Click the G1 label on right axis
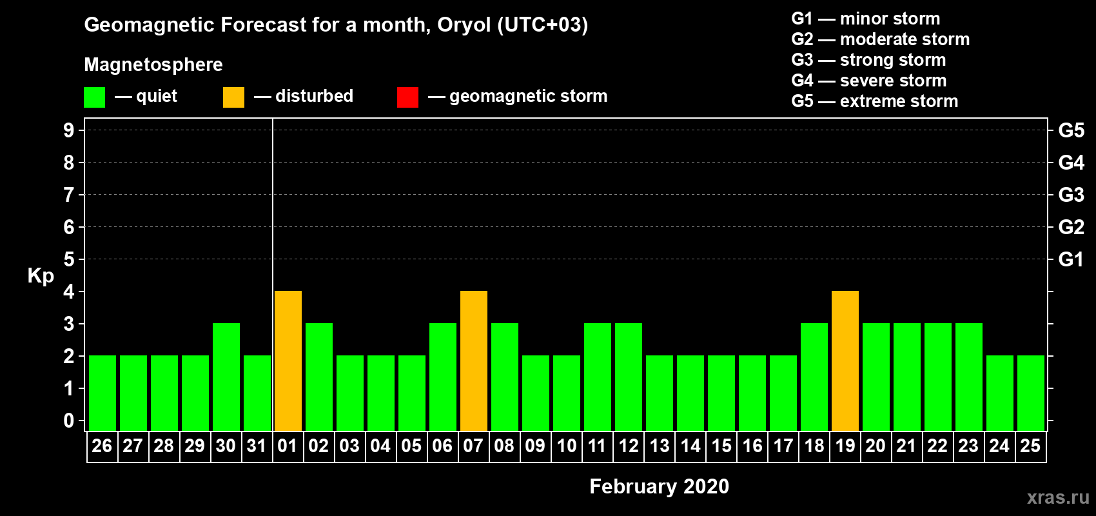The height and width of the screenshot is (516, 1096). 1072,259
